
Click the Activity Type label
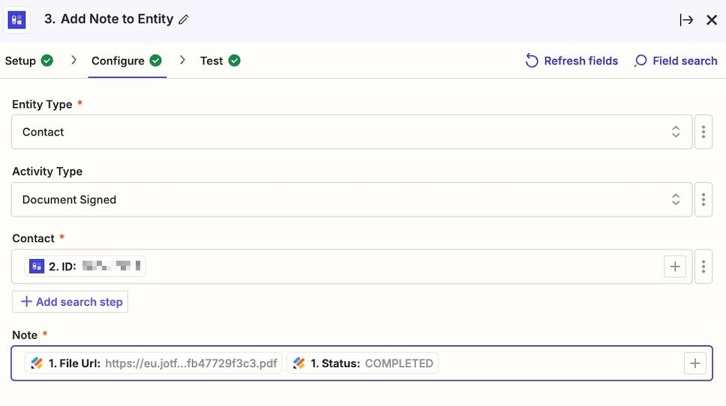47,171
